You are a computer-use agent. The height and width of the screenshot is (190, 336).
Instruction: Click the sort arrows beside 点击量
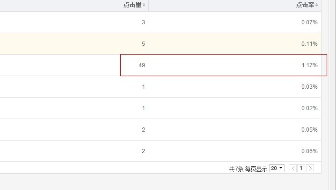tap(144, 5)
